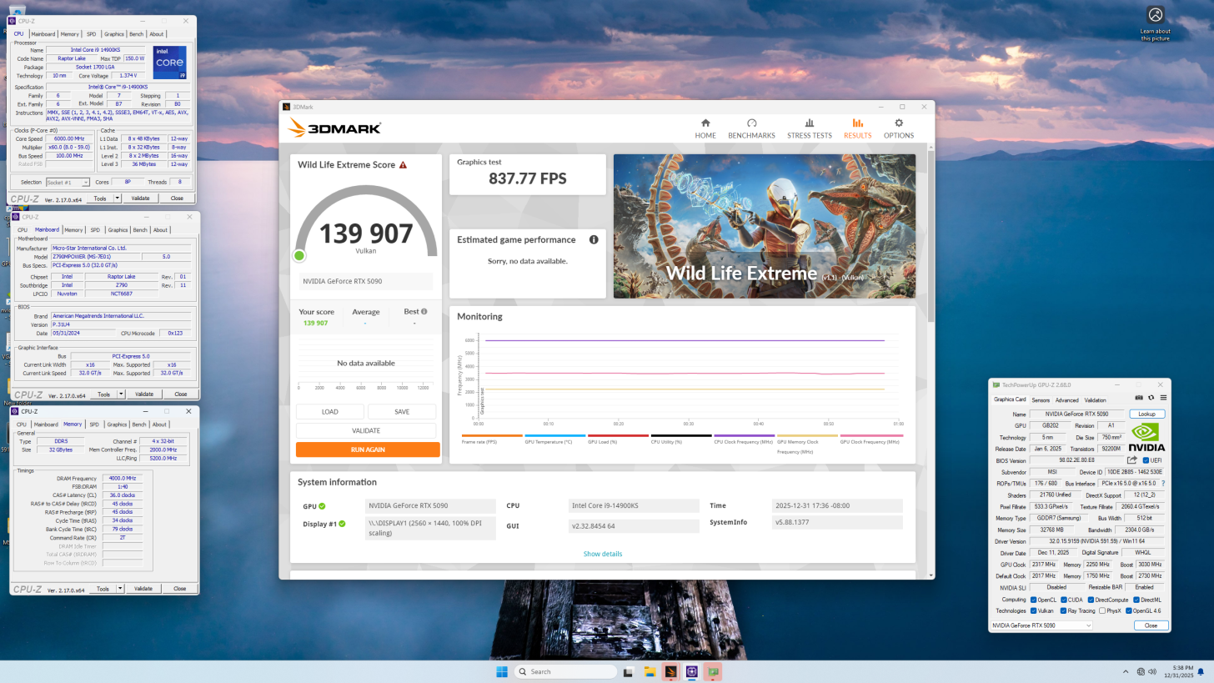Switch to the Advanced tab in GPU-Z
Screen dimensions: 1214x683
pyautogui.click(x=1067, y=399)
